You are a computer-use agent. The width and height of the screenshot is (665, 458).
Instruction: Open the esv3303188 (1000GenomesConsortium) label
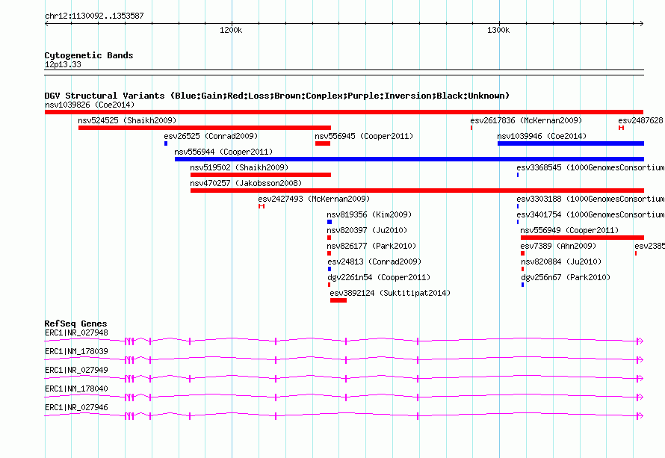point(590,199)
